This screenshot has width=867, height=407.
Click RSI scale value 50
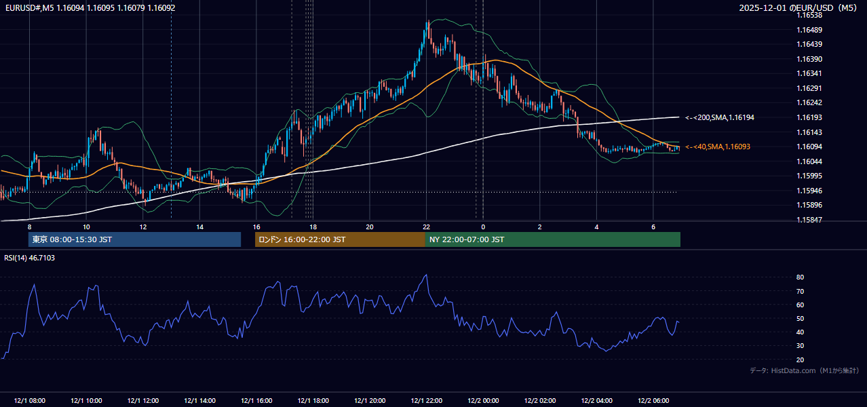click(x=800, y=318)
